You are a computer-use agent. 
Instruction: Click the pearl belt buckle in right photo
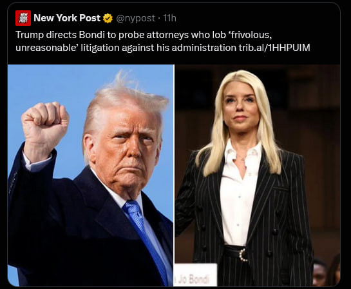pos(243,254)
